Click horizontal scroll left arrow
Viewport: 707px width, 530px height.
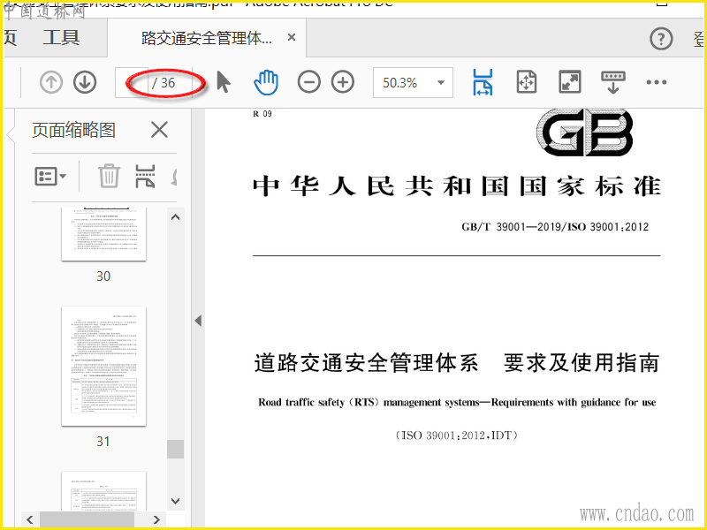30,519
